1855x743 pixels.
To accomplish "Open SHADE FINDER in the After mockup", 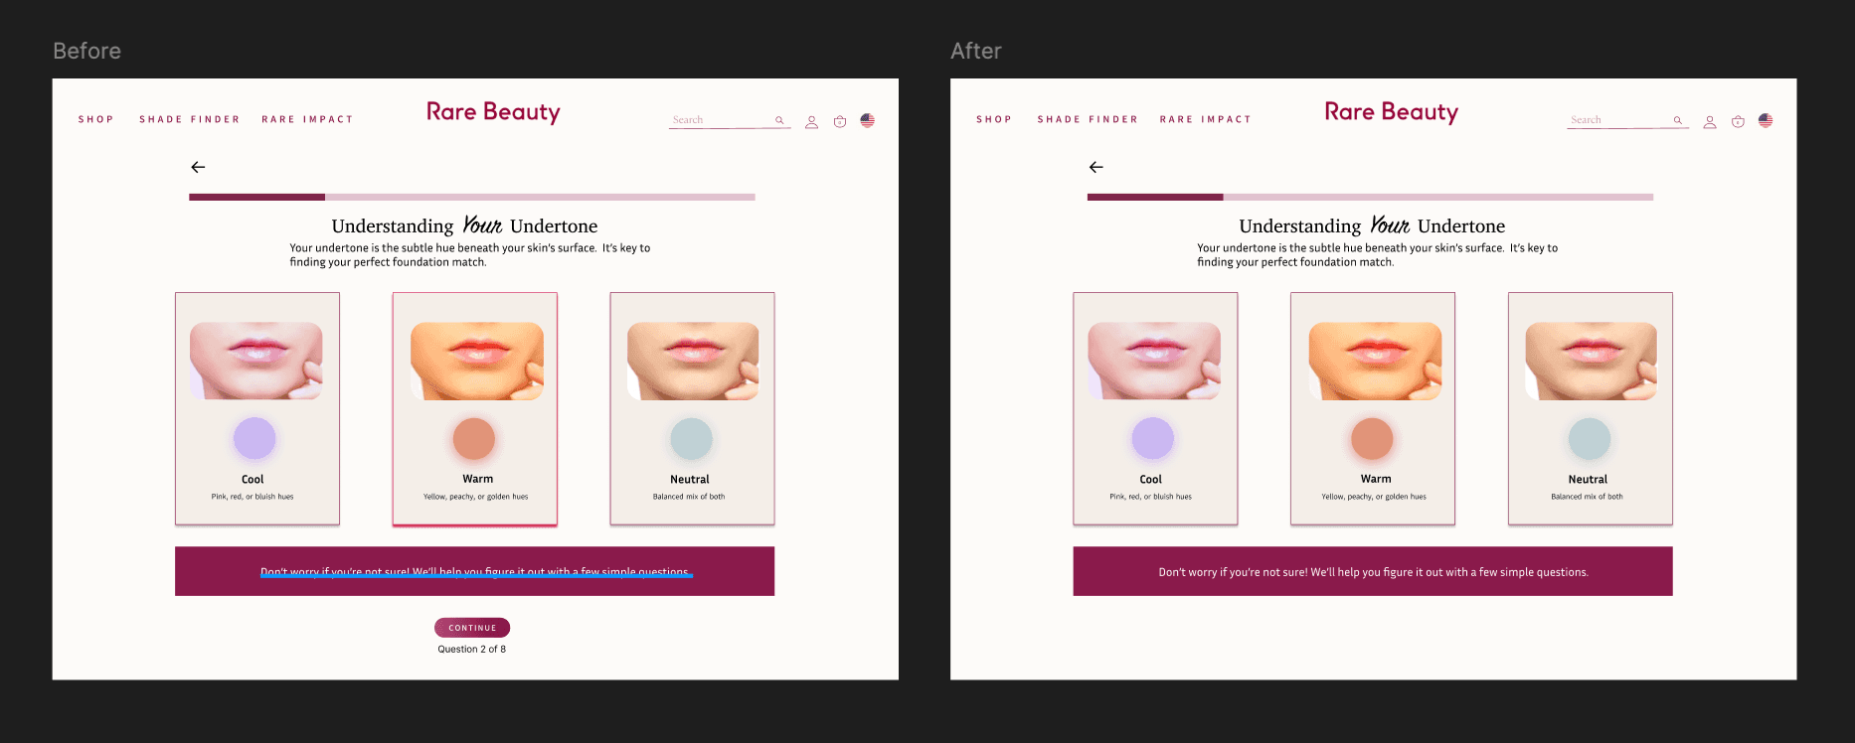I will pyautogui.click(x=1088, y=119).
